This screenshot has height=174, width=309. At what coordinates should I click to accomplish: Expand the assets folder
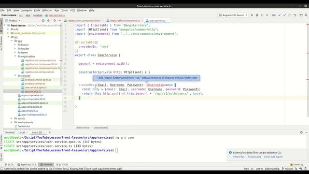(x=12, y=118)
